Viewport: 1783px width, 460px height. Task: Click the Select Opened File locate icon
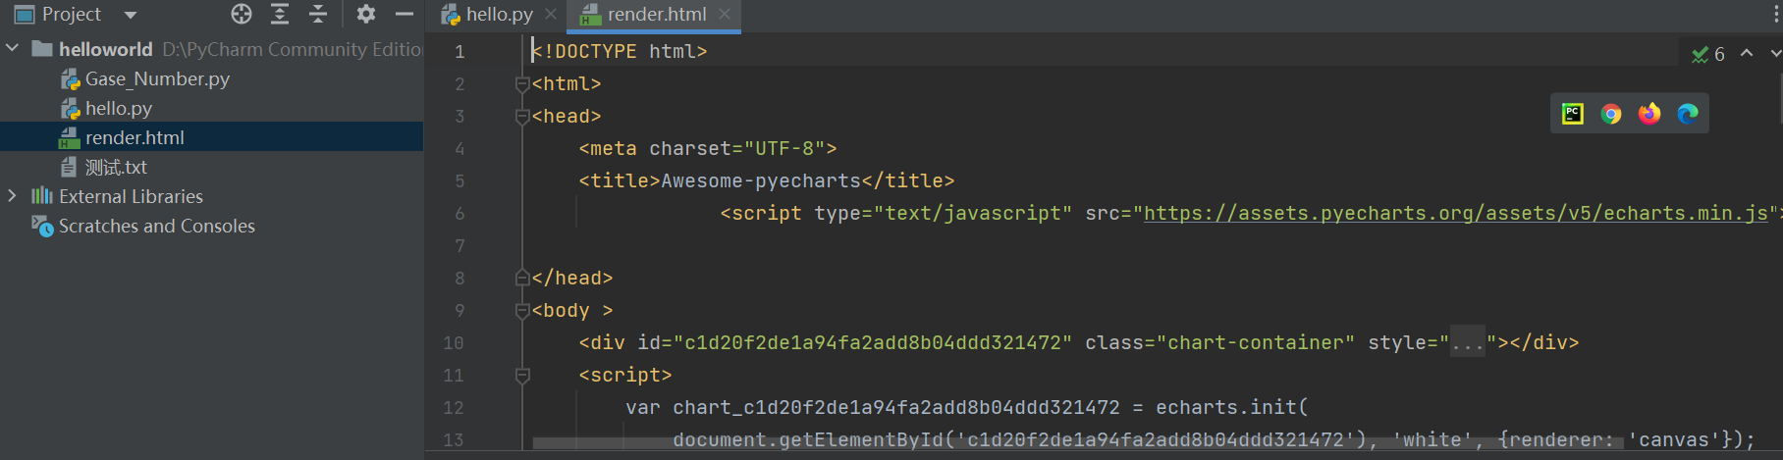click(242, 14)
